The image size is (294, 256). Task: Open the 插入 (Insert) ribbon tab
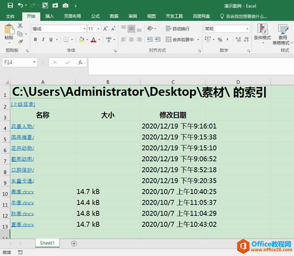point(49,16)
